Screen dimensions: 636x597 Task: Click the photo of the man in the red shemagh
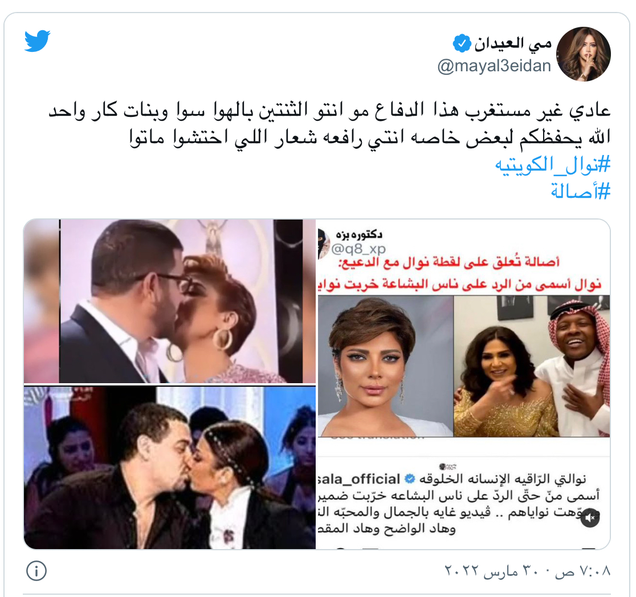[532, 366]
